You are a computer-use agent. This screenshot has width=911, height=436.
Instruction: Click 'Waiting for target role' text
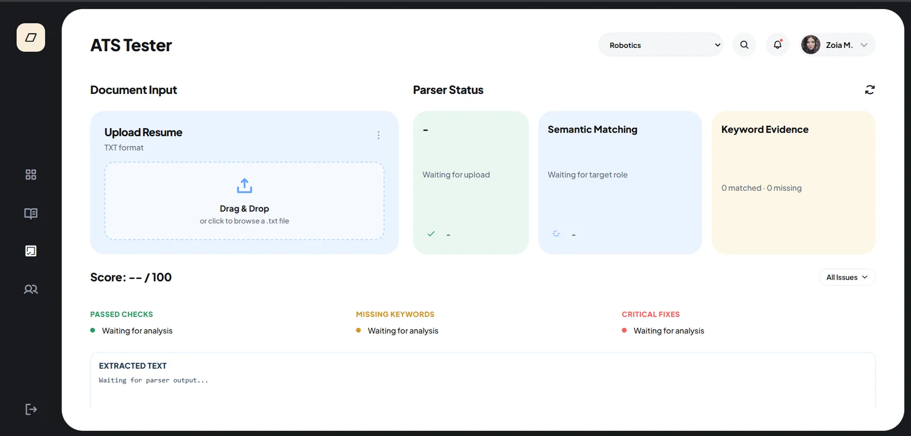[588, 175]
